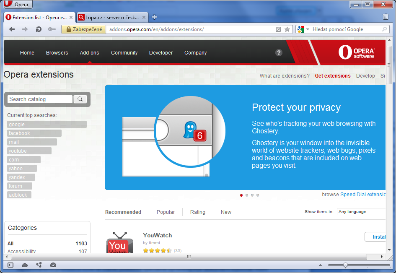This screenshot has width=396, height=273.
Task: Add a new tab with plus button
Action: 154,17
